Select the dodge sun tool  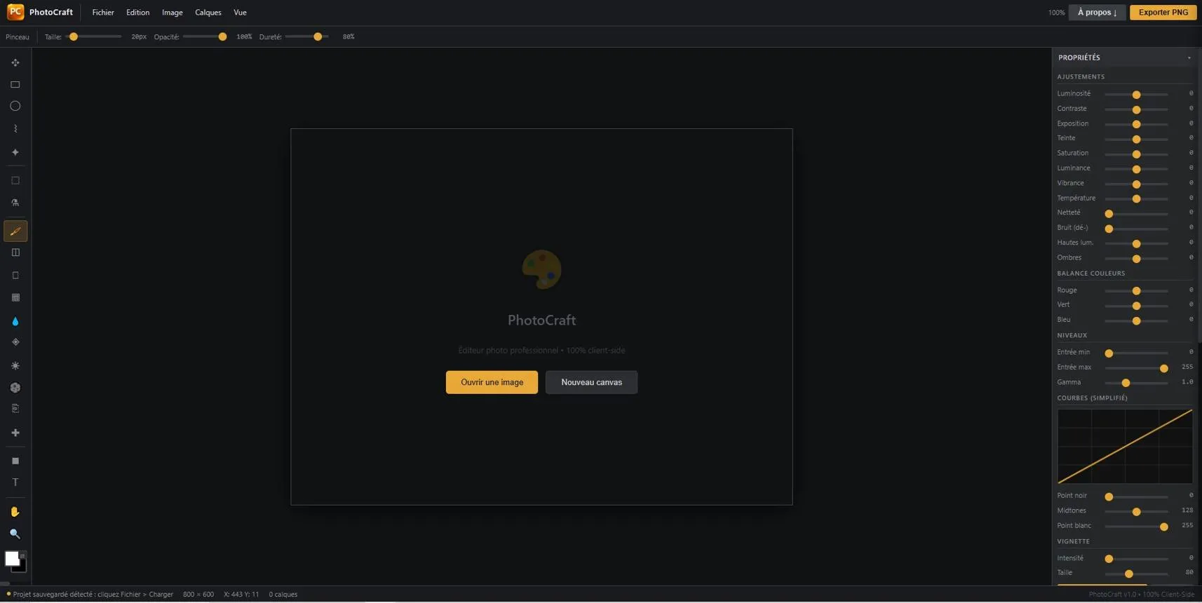point(15,366)
